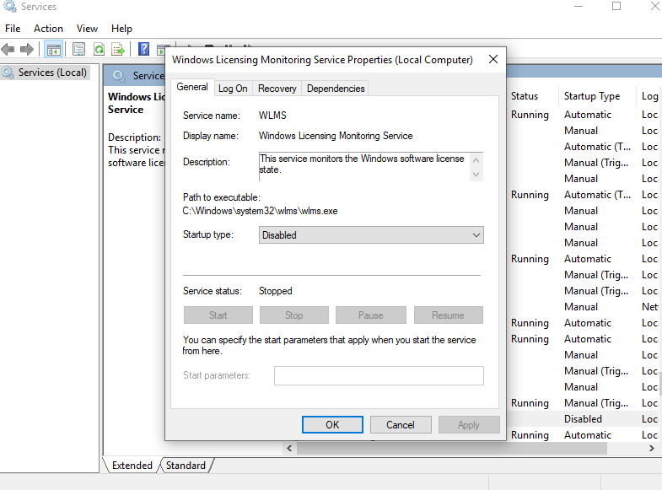This screenshot has height=490, width=662.
Task: Click the green Refresh toolbar icon
Action: point(99,49)
